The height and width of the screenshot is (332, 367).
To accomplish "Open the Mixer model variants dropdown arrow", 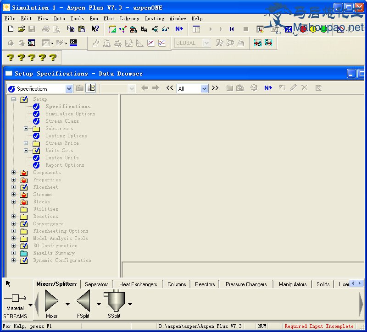I will [x=67, y=304].
